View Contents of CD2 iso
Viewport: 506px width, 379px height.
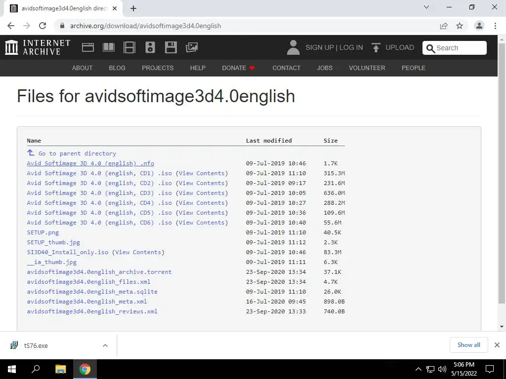202,183
